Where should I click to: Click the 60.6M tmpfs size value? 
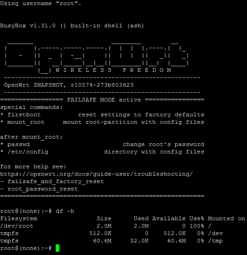click(x=103, y=241)
